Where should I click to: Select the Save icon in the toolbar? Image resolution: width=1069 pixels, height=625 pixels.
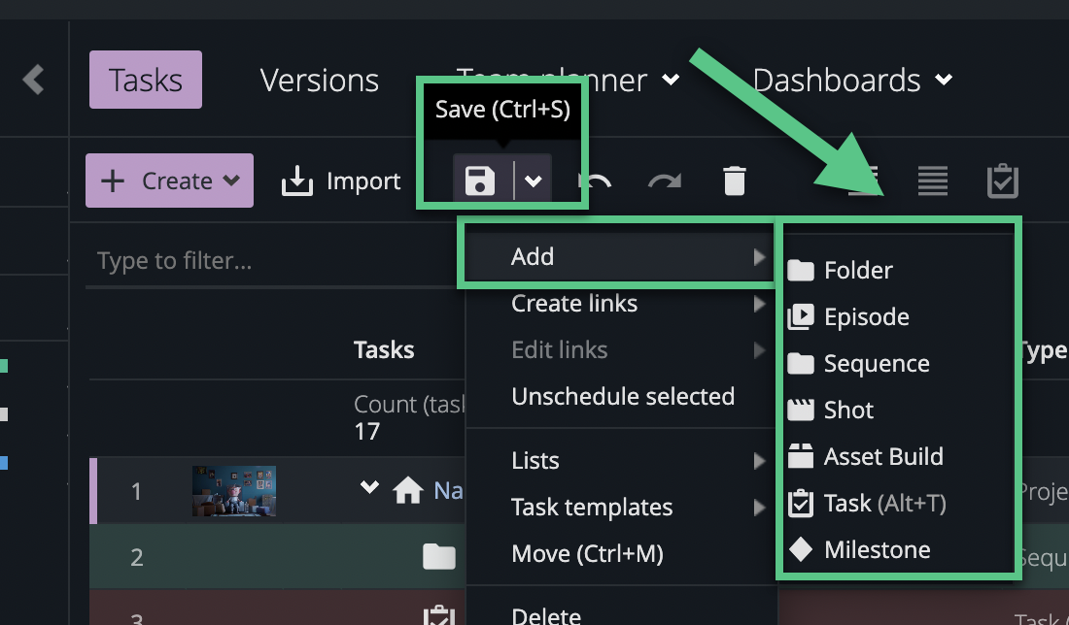tap(479, 180)
